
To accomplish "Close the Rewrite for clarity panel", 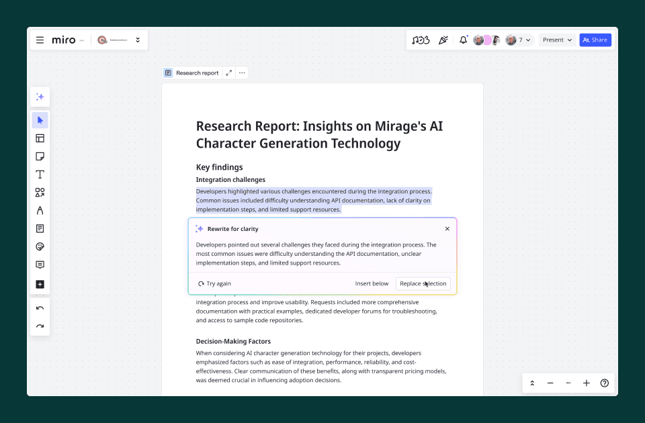I will [447, 229].
